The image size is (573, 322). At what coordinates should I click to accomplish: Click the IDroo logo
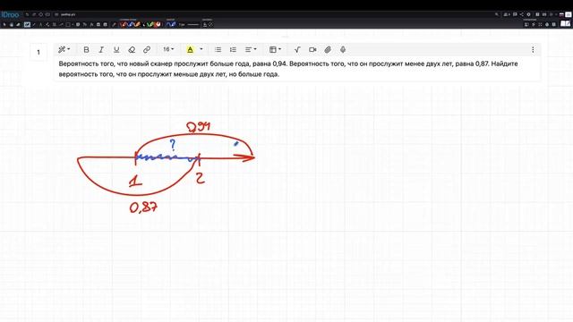[x=10, y=14]
